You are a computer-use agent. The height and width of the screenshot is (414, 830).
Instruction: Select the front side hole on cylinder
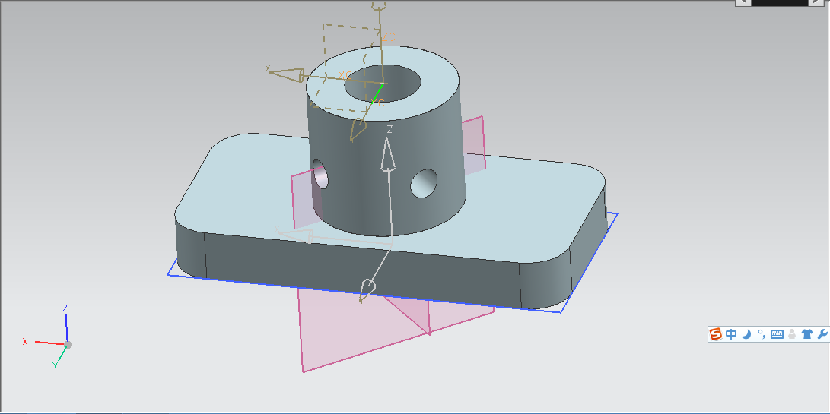(x=425, y=183)
